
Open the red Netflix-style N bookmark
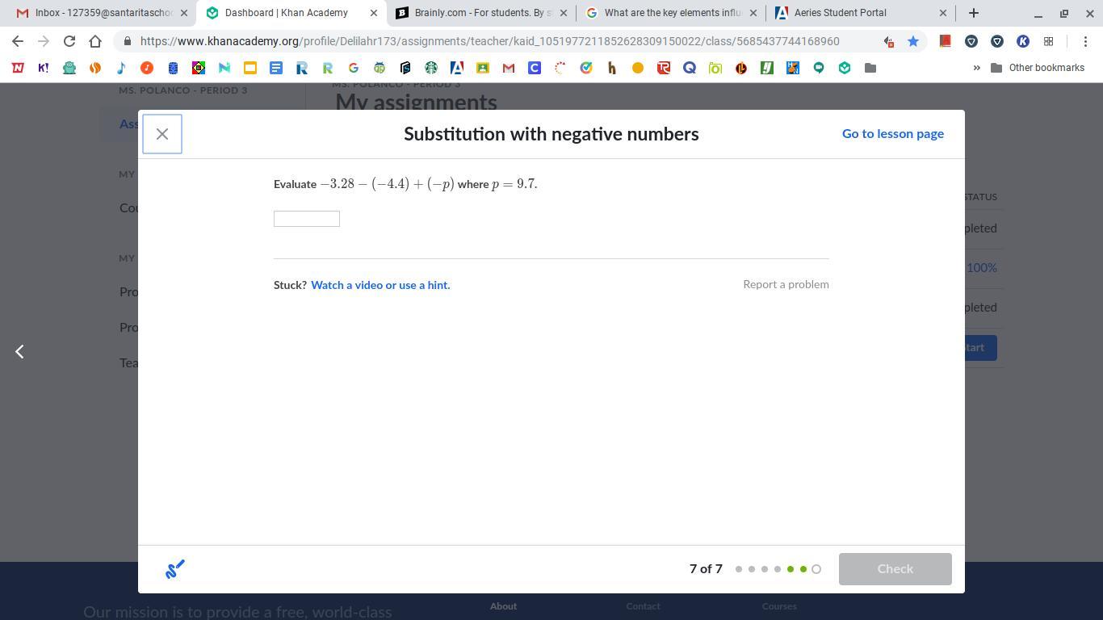click(18, 68)
